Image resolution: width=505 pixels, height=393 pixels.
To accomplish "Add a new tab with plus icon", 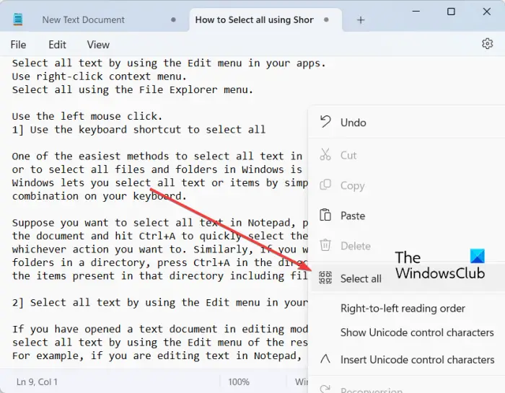I will point(361,20).
